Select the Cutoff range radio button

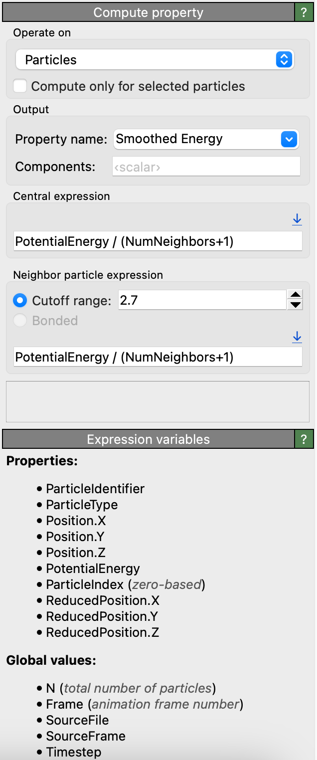tap(20, 301)
